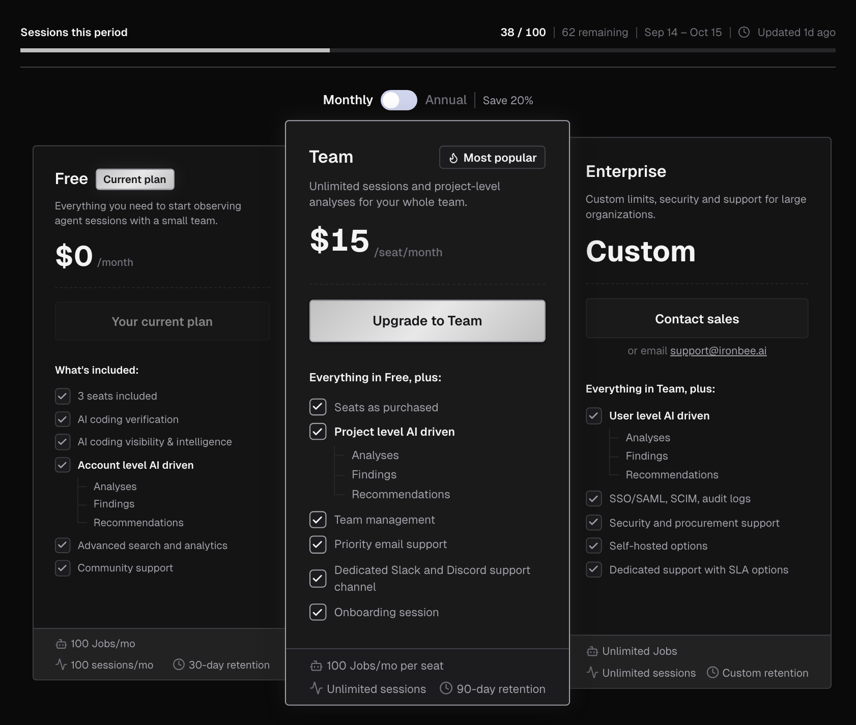The height and width of the screenshot is (725, 856).
Task: Select Monthly billing label
Action: click(x=348, y=100)
